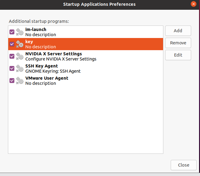Toggle NVIDIA X Server Settings checkbox off
Screen dimensions: 200x176
point(12,56)
